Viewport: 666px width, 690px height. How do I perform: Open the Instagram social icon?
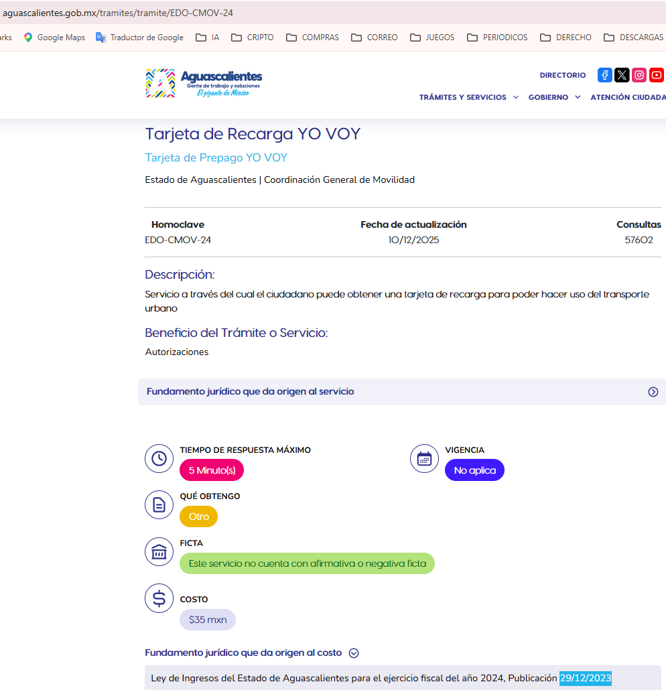tap(639, 75)
